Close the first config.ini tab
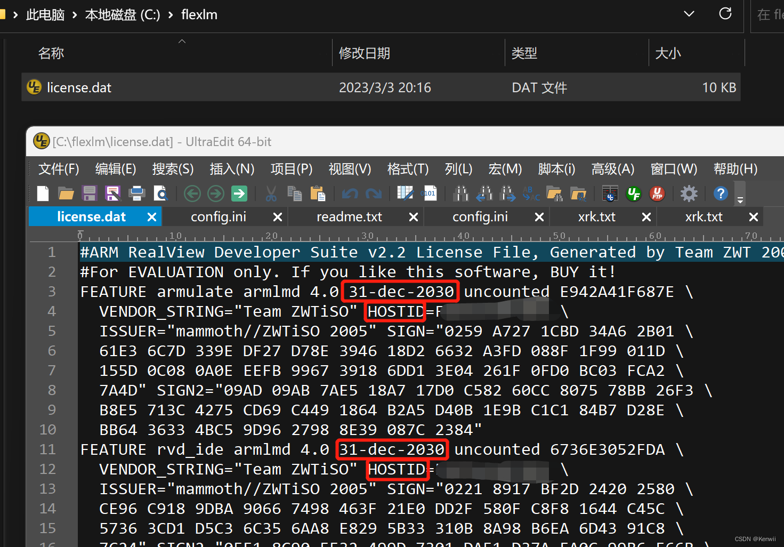This screenshot has width=784, height=547. [277, 217]
